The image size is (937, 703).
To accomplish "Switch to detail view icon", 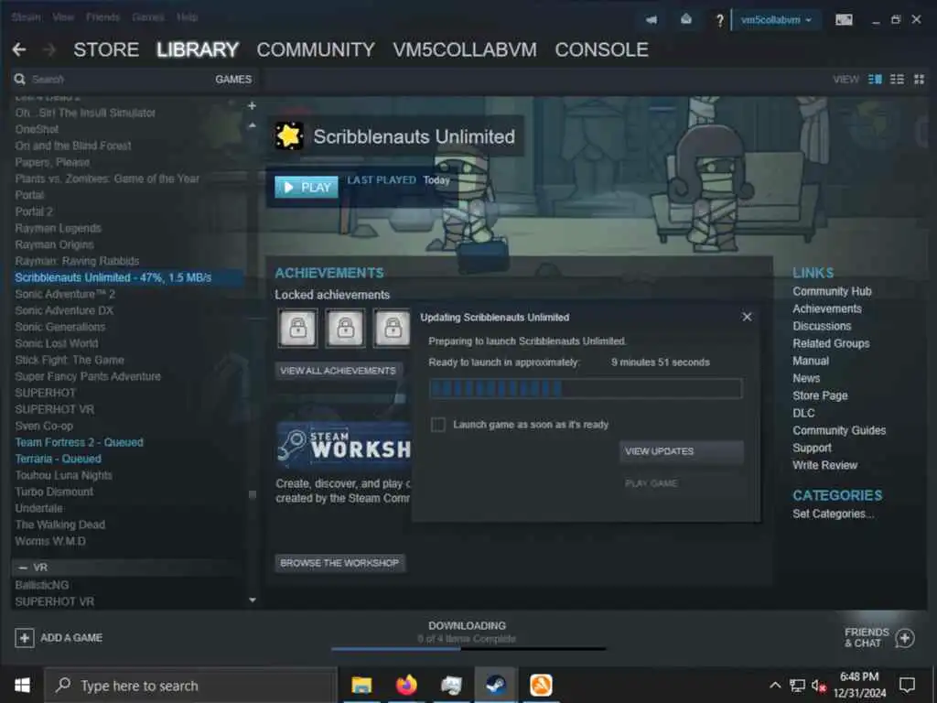I will pyautogui.click(x=875, y=79).
